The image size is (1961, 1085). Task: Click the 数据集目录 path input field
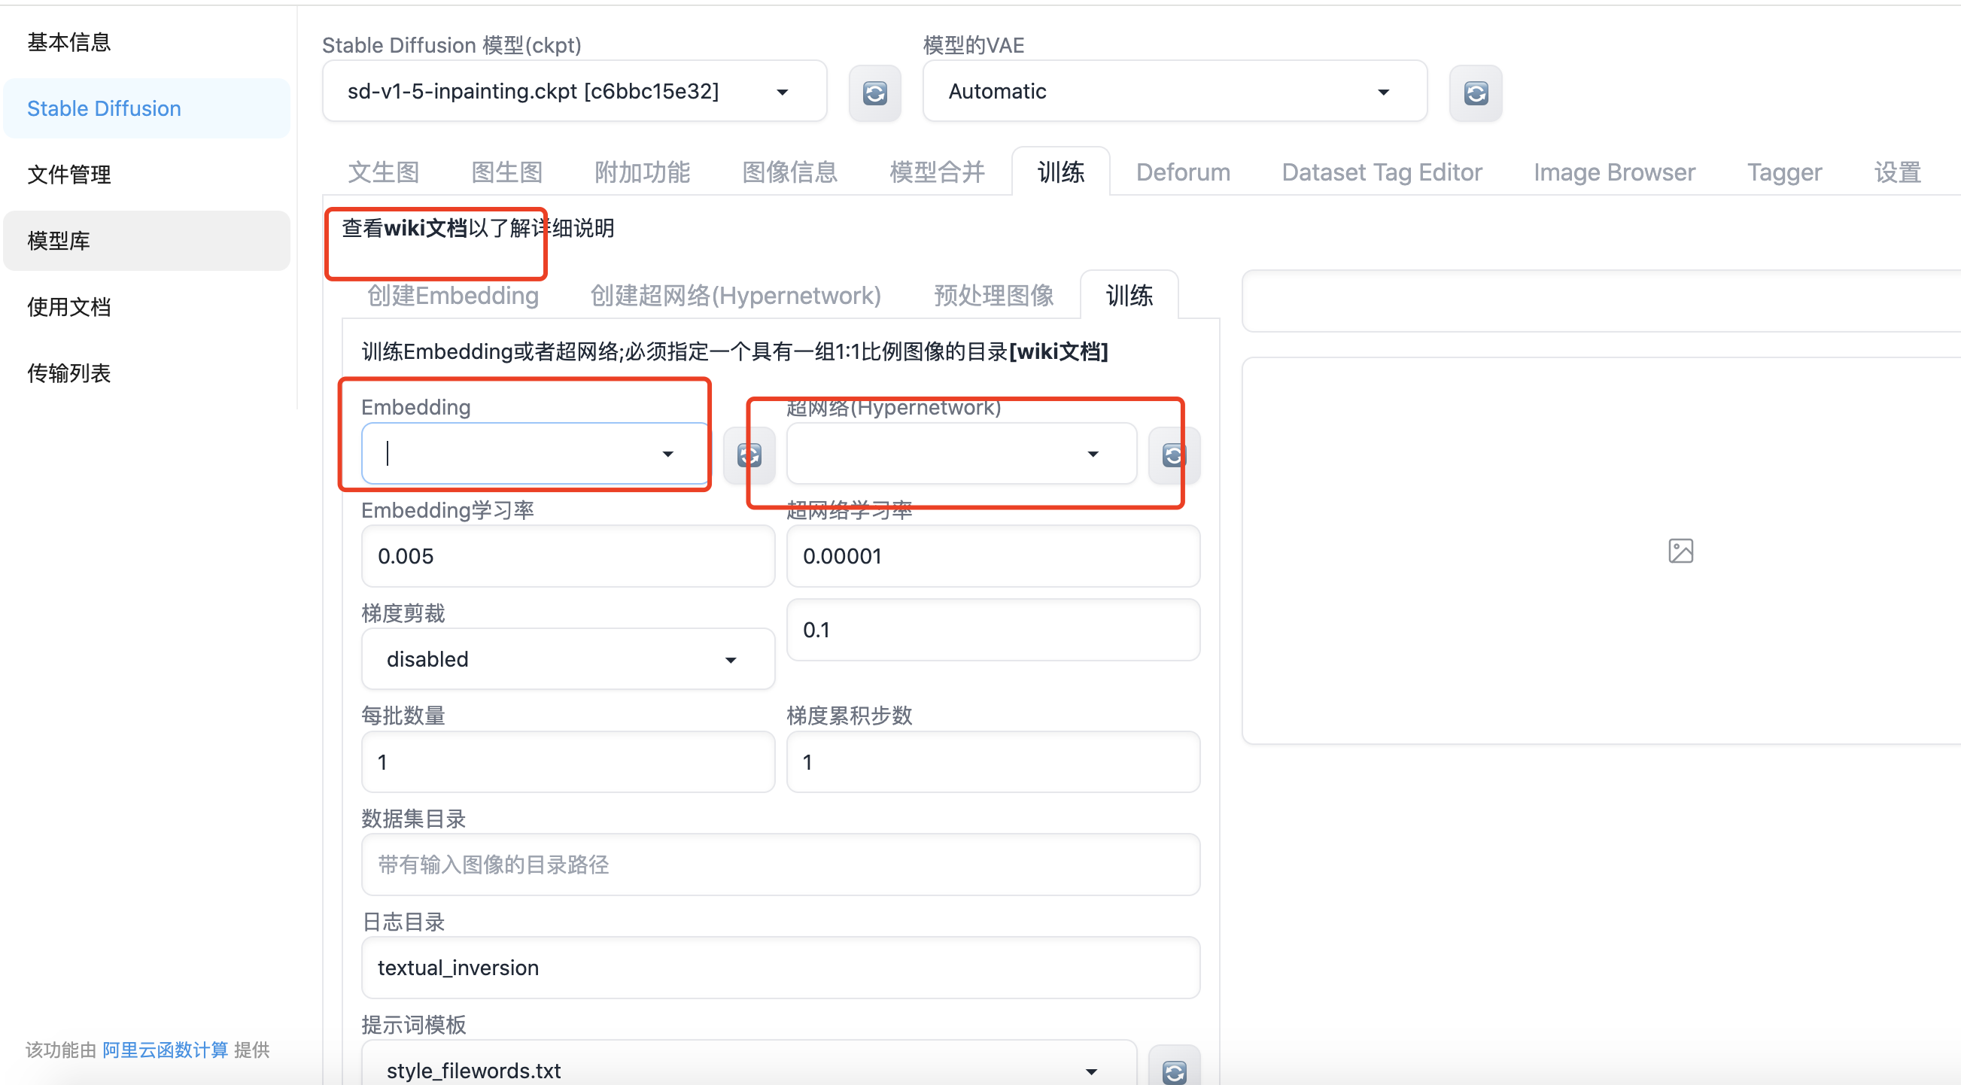pos(780,865)
